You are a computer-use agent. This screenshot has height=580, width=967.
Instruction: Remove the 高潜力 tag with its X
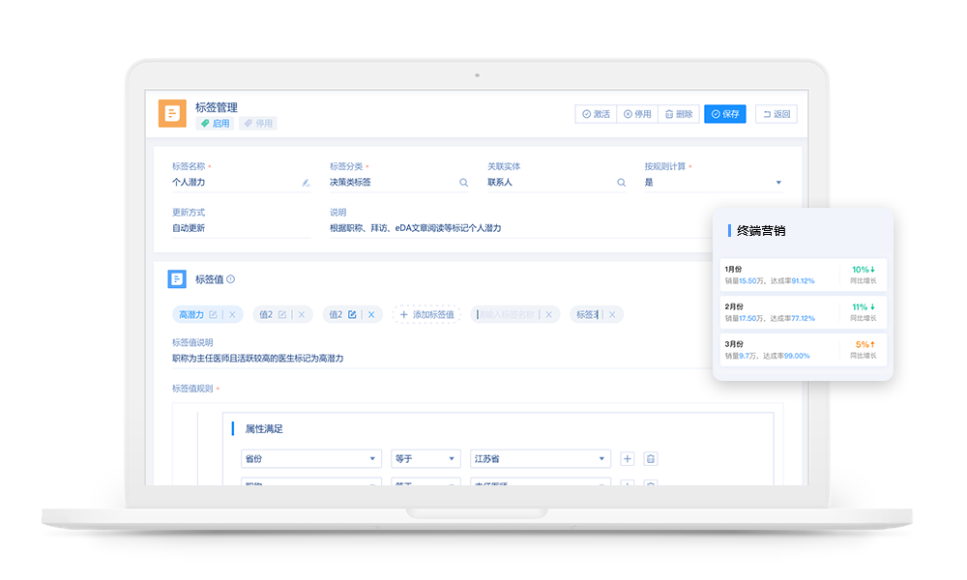[232, 314]
